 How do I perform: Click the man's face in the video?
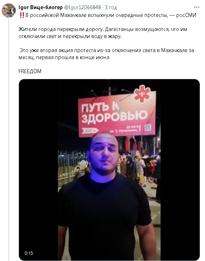[x=104, y=154]
